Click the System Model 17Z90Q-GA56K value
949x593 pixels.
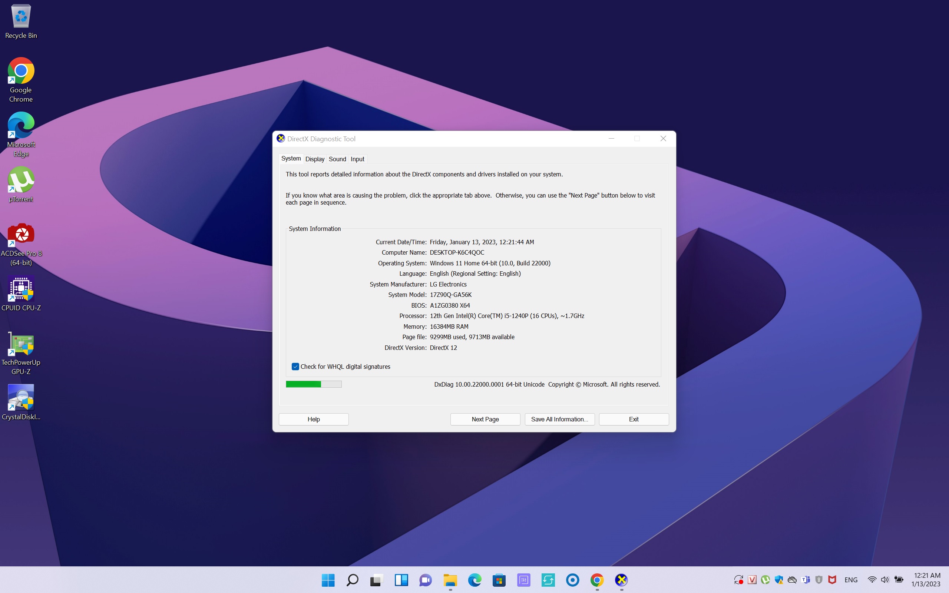[x=450, y=295]
